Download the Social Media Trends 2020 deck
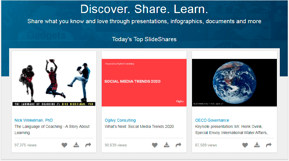 [x=167, y=145]
